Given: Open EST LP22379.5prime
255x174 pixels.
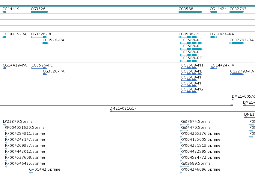Looking at the screenshot, I should pos(18,122).
